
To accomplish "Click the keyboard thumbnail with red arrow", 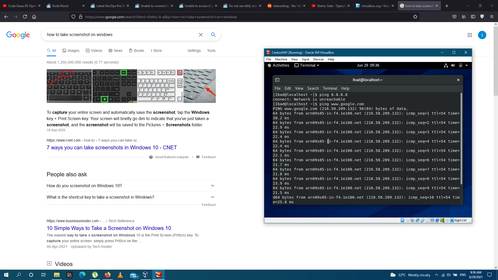I will point(199,86).
